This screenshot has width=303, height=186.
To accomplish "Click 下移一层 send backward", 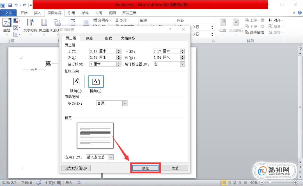I will 256,26.
